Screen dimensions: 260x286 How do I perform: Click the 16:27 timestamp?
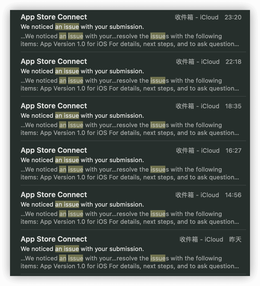coord(233,150)
